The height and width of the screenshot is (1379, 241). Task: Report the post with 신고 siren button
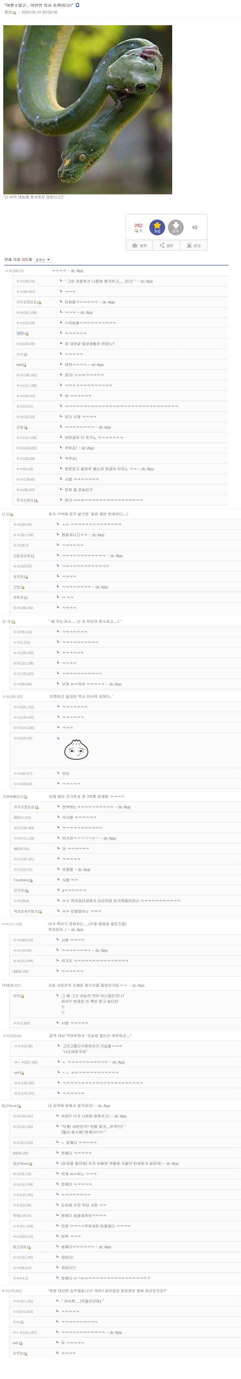193,245
